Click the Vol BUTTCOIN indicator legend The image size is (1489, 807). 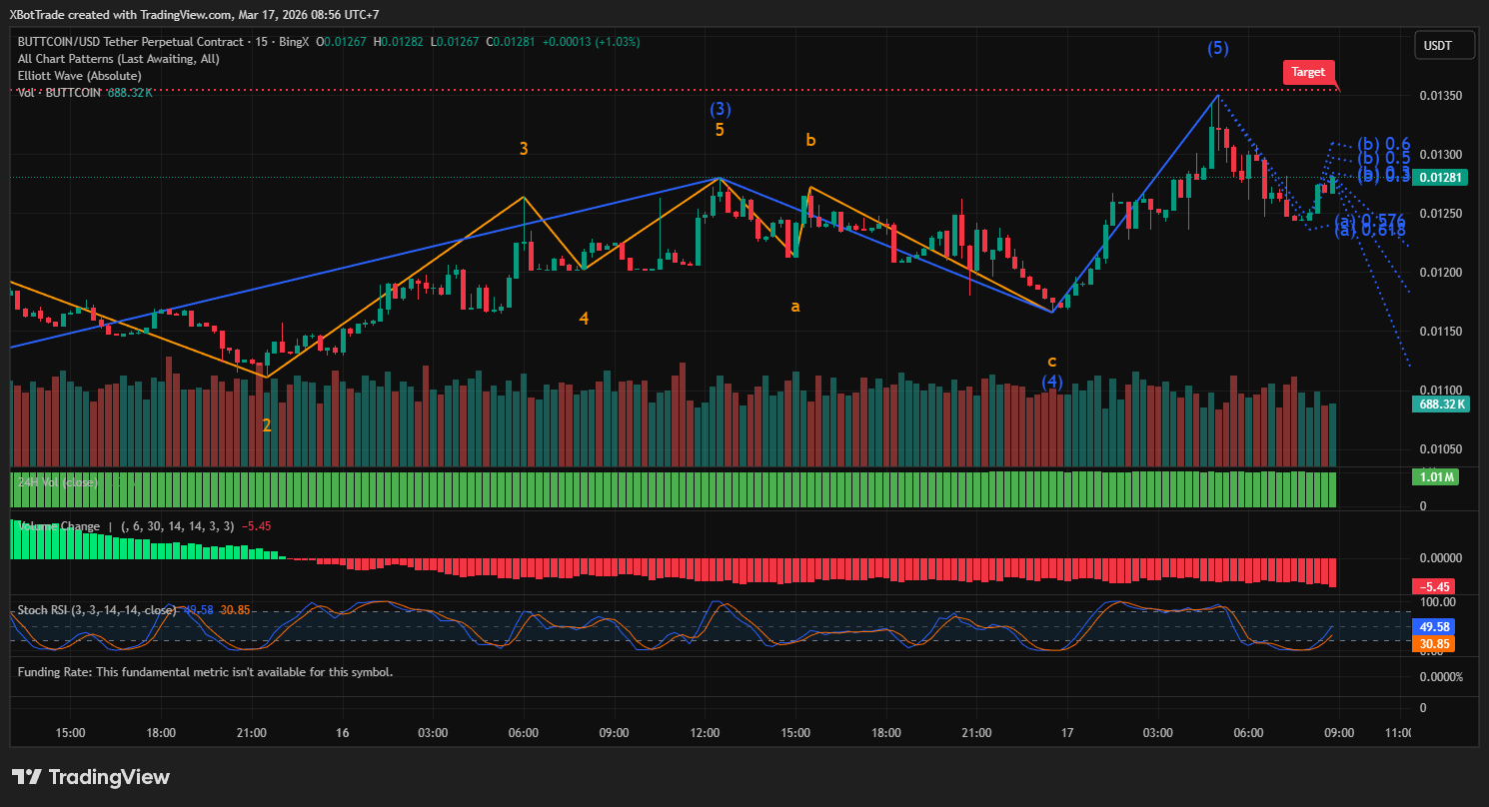[x=60, y=93]
